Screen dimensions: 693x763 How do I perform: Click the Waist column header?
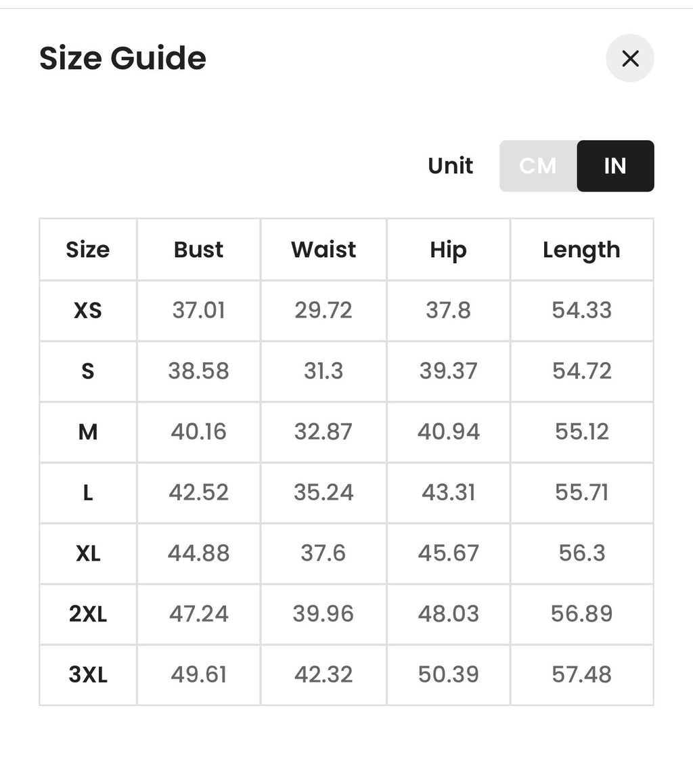pyautogui.click(x=323, y=250)
